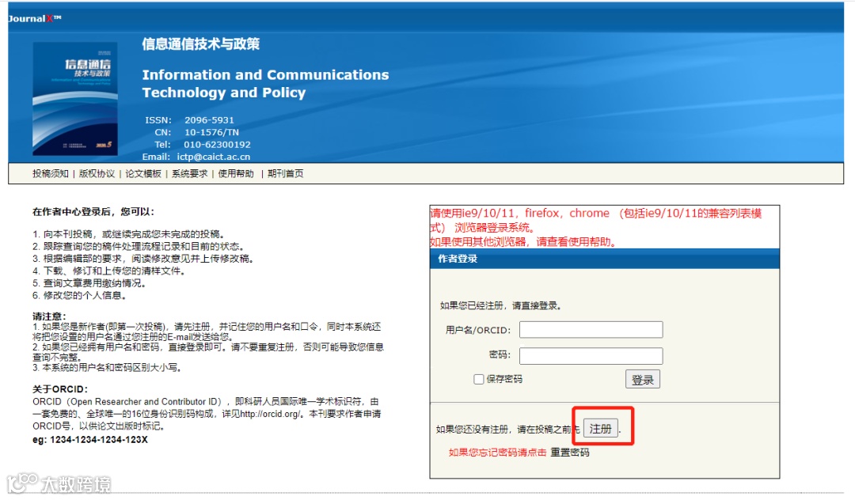Open the 版权协议 menu link

click(x=97, y=174)
